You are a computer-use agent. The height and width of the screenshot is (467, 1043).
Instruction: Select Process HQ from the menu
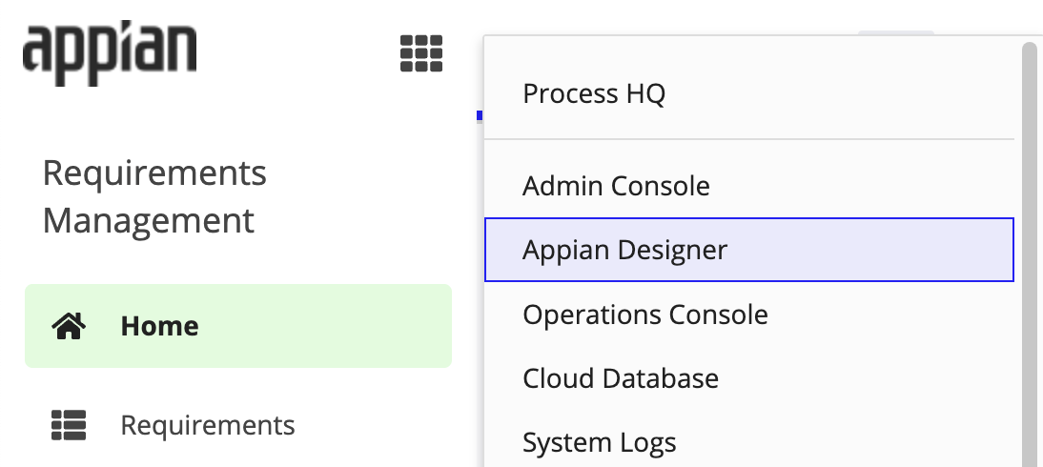coord(749,93)
